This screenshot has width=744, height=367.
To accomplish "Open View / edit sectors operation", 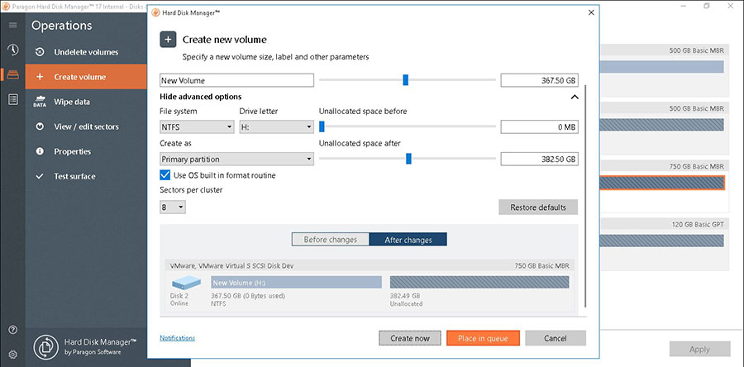I will (x=86, y=126).
